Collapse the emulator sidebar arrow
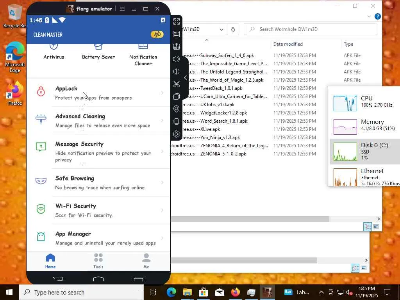 click(186, 78)
